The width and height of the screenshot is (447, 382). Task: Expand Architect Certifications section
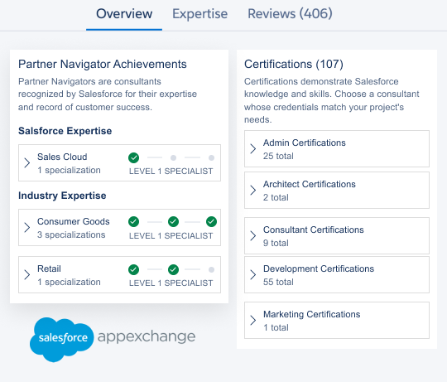pos(337,191)
